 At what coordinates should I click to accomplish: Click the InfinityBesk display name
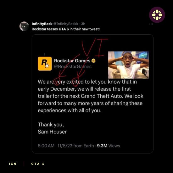[42, 24]
